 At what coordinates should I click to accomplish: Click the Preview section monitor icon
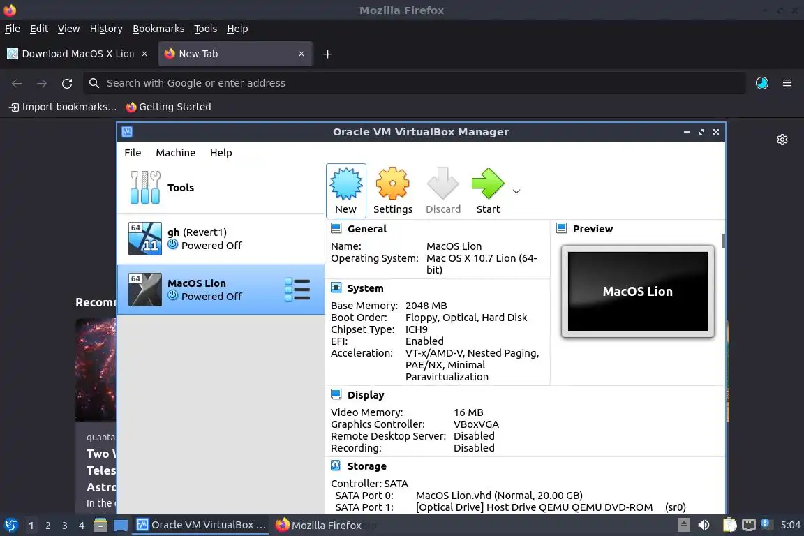click(x=561, y=228)
